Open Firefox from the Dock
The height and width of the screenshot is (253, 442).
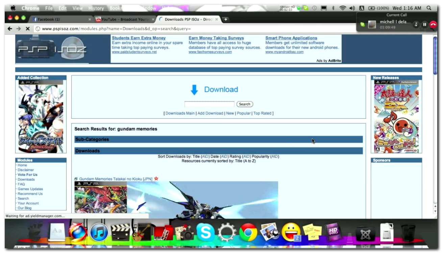pos(78,233)
